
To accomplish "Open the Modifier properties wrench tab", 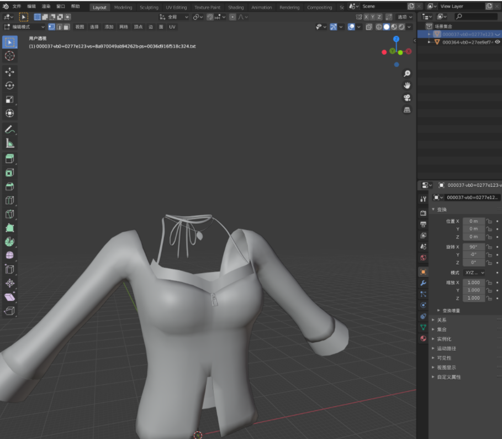I will coord(423,283).
